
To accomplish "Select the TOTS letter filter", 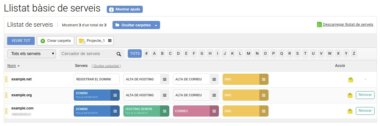I will pos(135,53).
